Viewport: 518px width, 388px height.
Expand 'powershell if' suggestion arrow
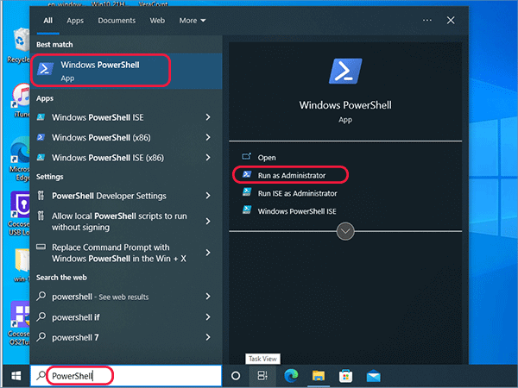click(208, 317)
